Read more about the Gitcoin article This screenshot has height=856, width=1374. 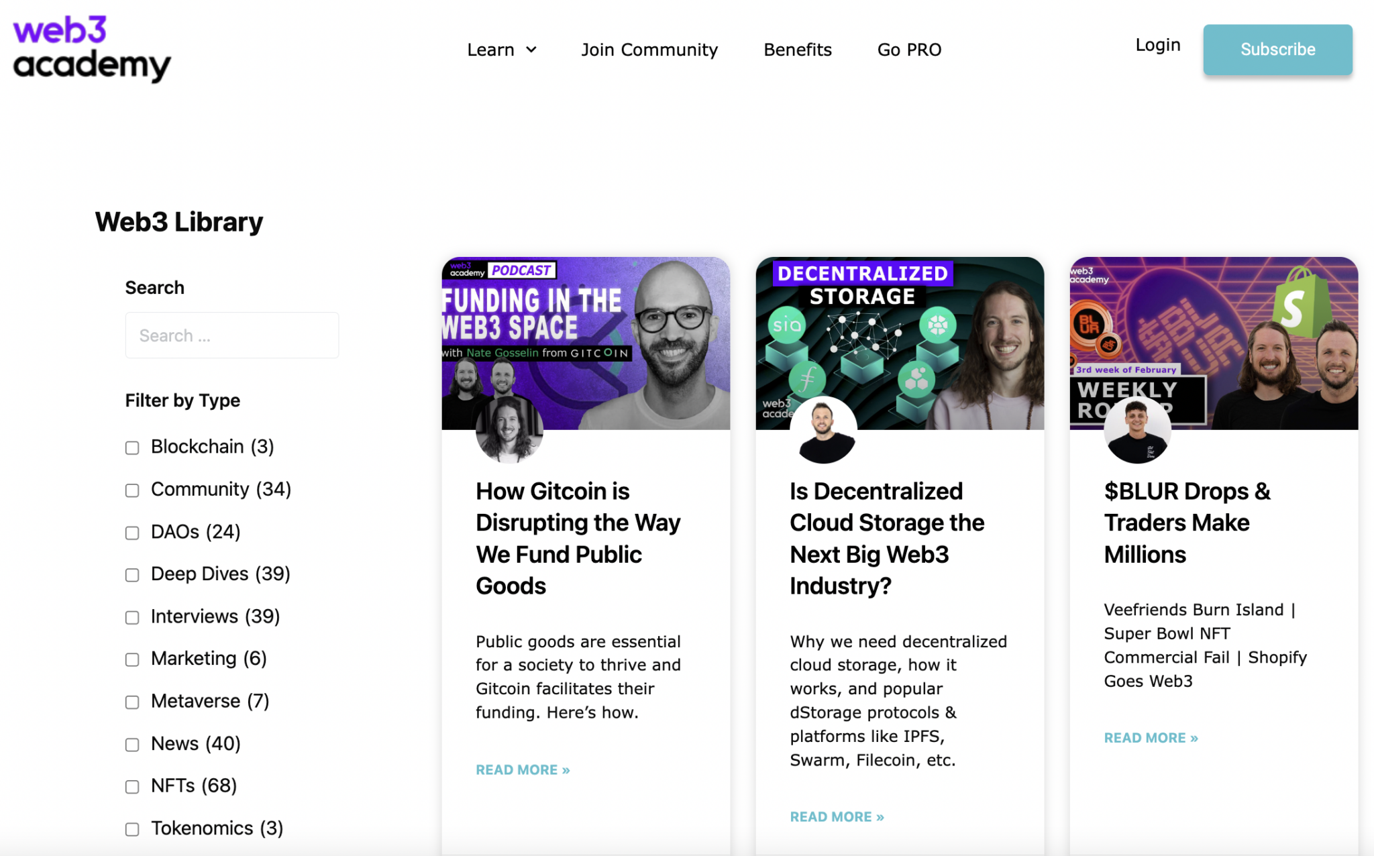[x=523, y=769]
